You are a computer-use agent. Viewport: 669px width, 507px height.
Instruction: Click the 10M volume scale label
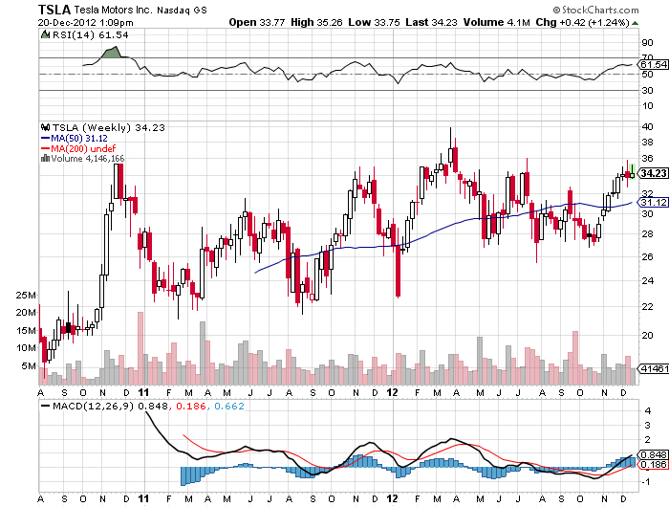tap(26, 348)
